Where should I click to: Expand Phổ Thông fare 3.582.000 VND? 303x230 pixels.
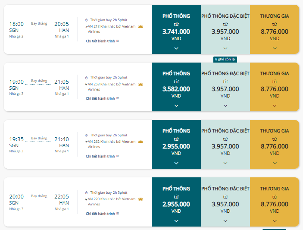(x=176, y=106)
